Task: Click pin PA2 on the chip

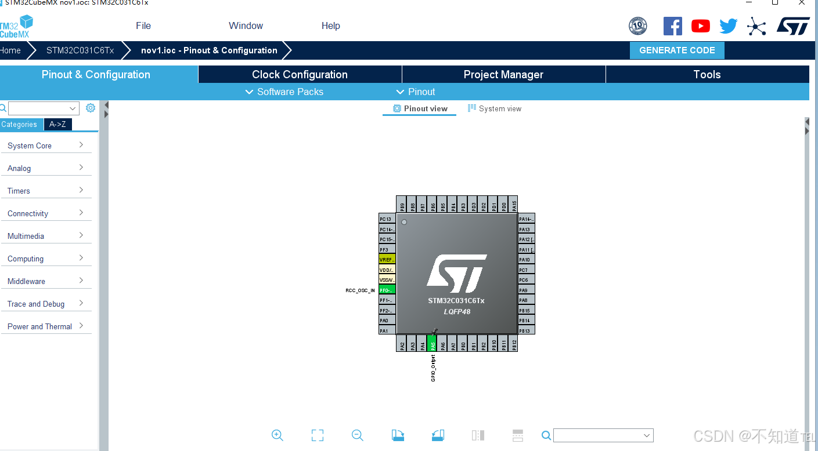Action: [402, 343]
